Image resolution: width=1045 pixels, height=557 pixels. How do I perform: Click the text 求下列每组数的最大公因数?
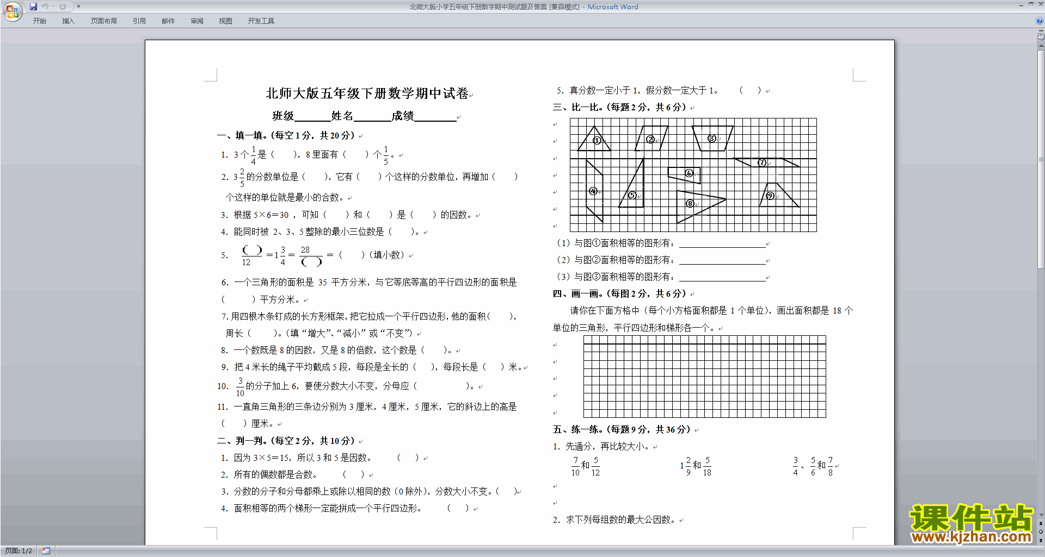pos(620,520)
